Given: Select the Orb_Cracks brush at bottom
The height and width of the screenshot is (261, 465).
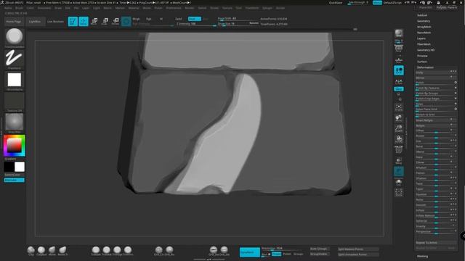Looking at the screenshot, I should coord(158,251).
